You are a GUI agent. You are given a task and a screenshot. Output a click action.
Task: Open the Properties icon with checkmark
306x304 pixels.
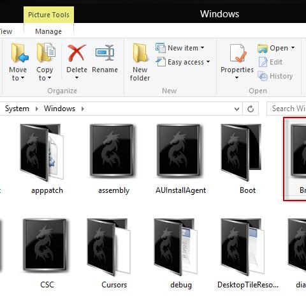[238, 53]
